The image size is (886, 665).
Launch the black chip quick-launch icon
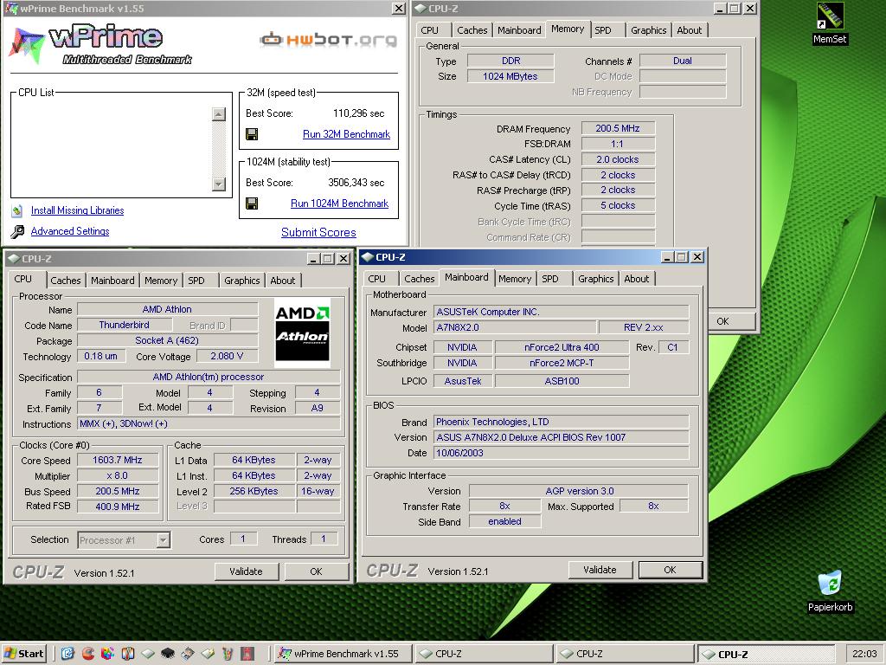coord(168,654)
